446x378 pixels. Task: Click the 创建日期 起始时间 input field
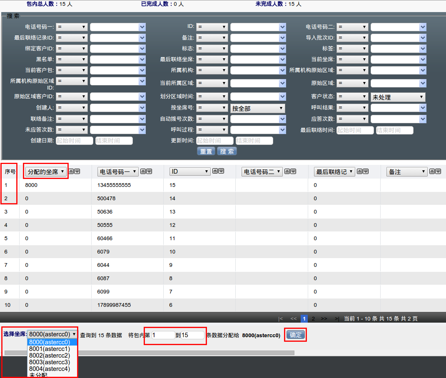point(75,141)
